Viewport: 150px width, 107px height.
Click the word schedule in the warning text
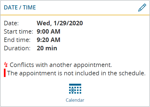point(132,73)
